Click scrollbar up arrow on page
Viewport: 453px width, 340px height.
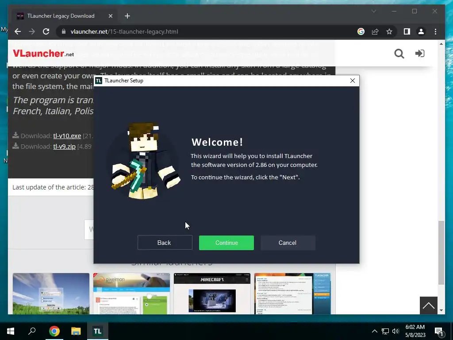coord(441,44)
